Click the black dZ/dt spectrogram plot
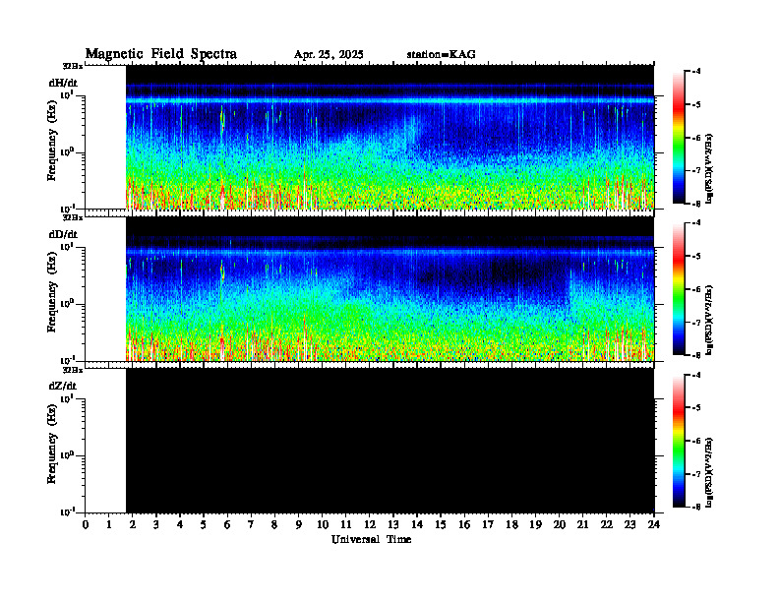This screenshot has height=602, width=779. pos(390,441)
